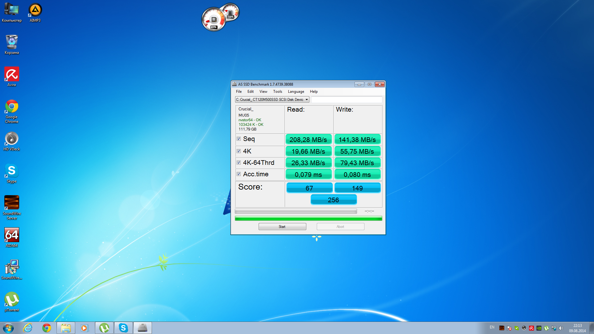
Task: Open the Language menu
Action: [x=296, y=92]
